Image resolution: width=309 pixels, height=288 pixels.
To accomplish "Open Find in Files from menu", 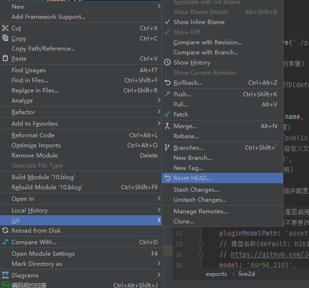I will 81,80.
